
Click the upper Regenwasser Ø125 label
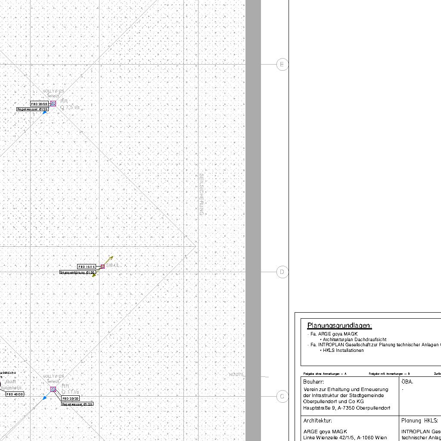click(32, 109)
